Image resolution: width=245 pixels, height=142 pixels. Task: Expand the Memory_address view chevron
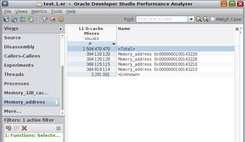point(56,102)
